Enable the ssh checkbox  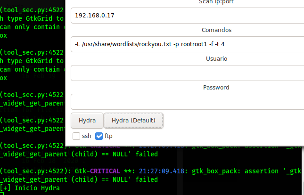click(76, 136)
